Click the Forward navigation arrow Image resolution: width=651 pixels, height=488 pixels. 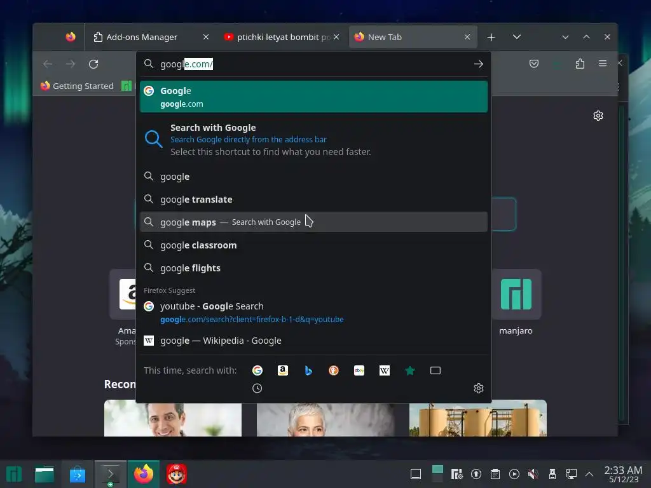tap(71, 64)
